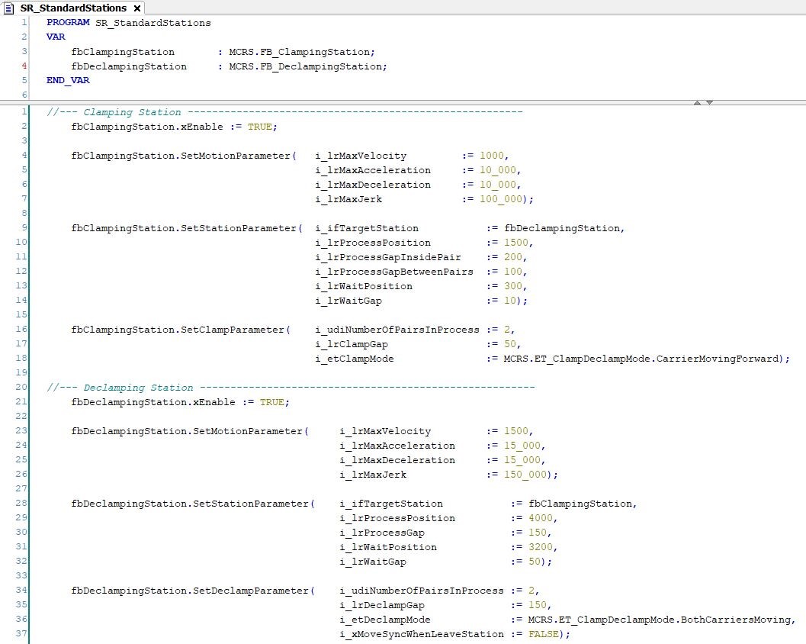Screen dimensions: 806x644
Task: Click line number 4 in declaration pane
Action: pyautogui.click(x=24, y=66)
